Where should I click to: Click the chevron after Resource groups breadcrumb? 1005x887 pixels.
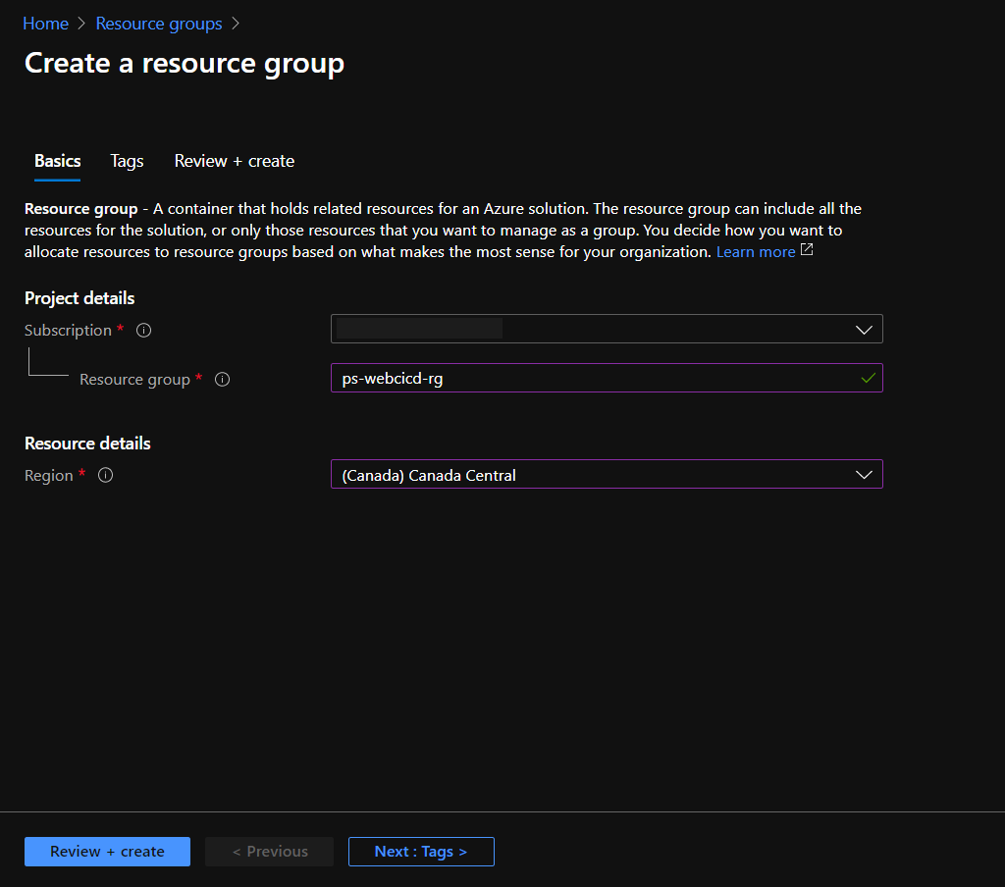click(x=235, y=23)
